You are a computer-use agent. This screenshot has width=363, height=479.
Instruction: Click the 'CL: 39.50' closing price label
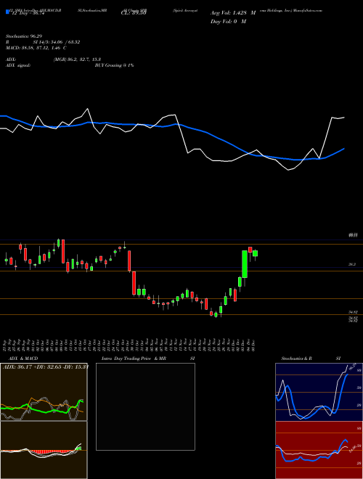[x=134, y=13]
